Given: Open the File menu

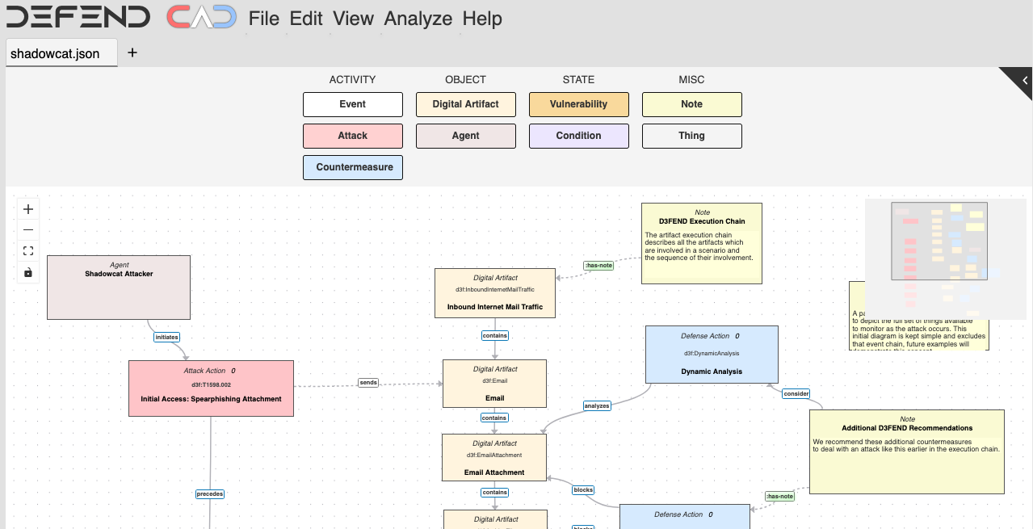Looking at the screenshot, I should (264, 19).
